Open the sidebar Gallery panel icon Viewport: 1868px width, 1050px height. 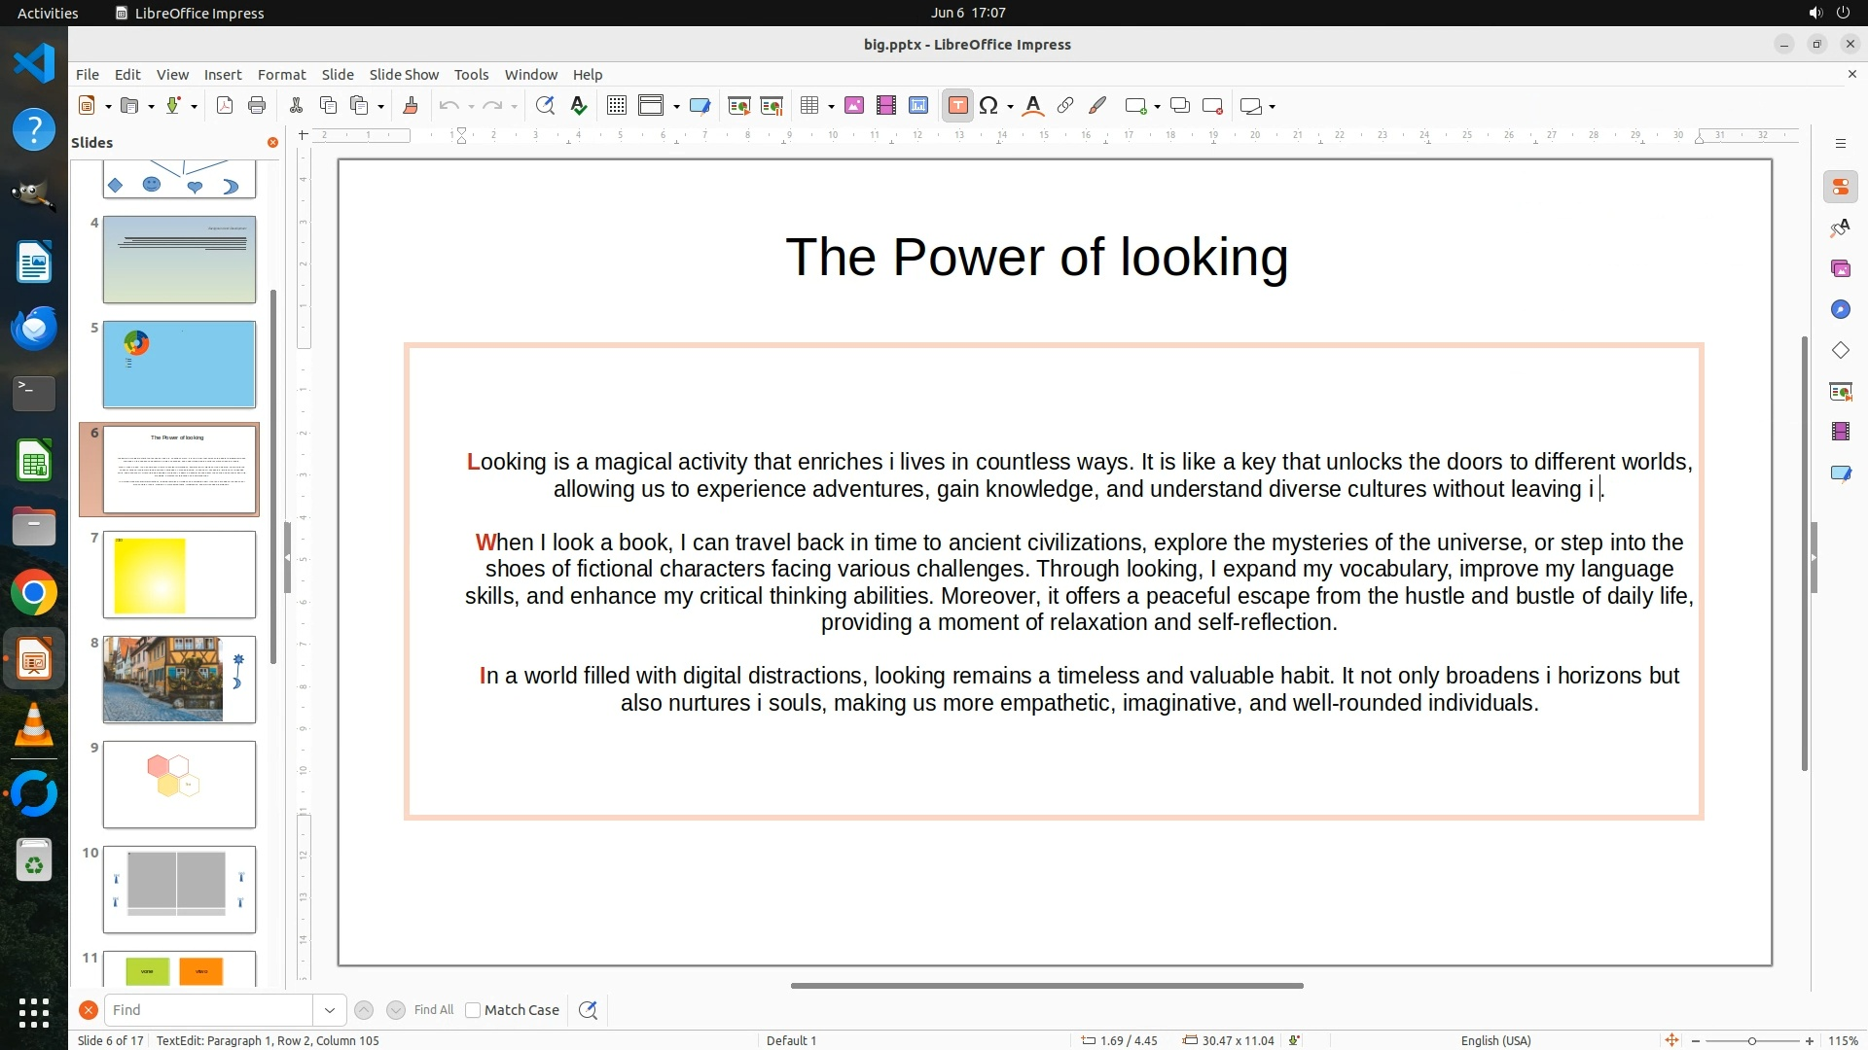[x=1840, y=268]
